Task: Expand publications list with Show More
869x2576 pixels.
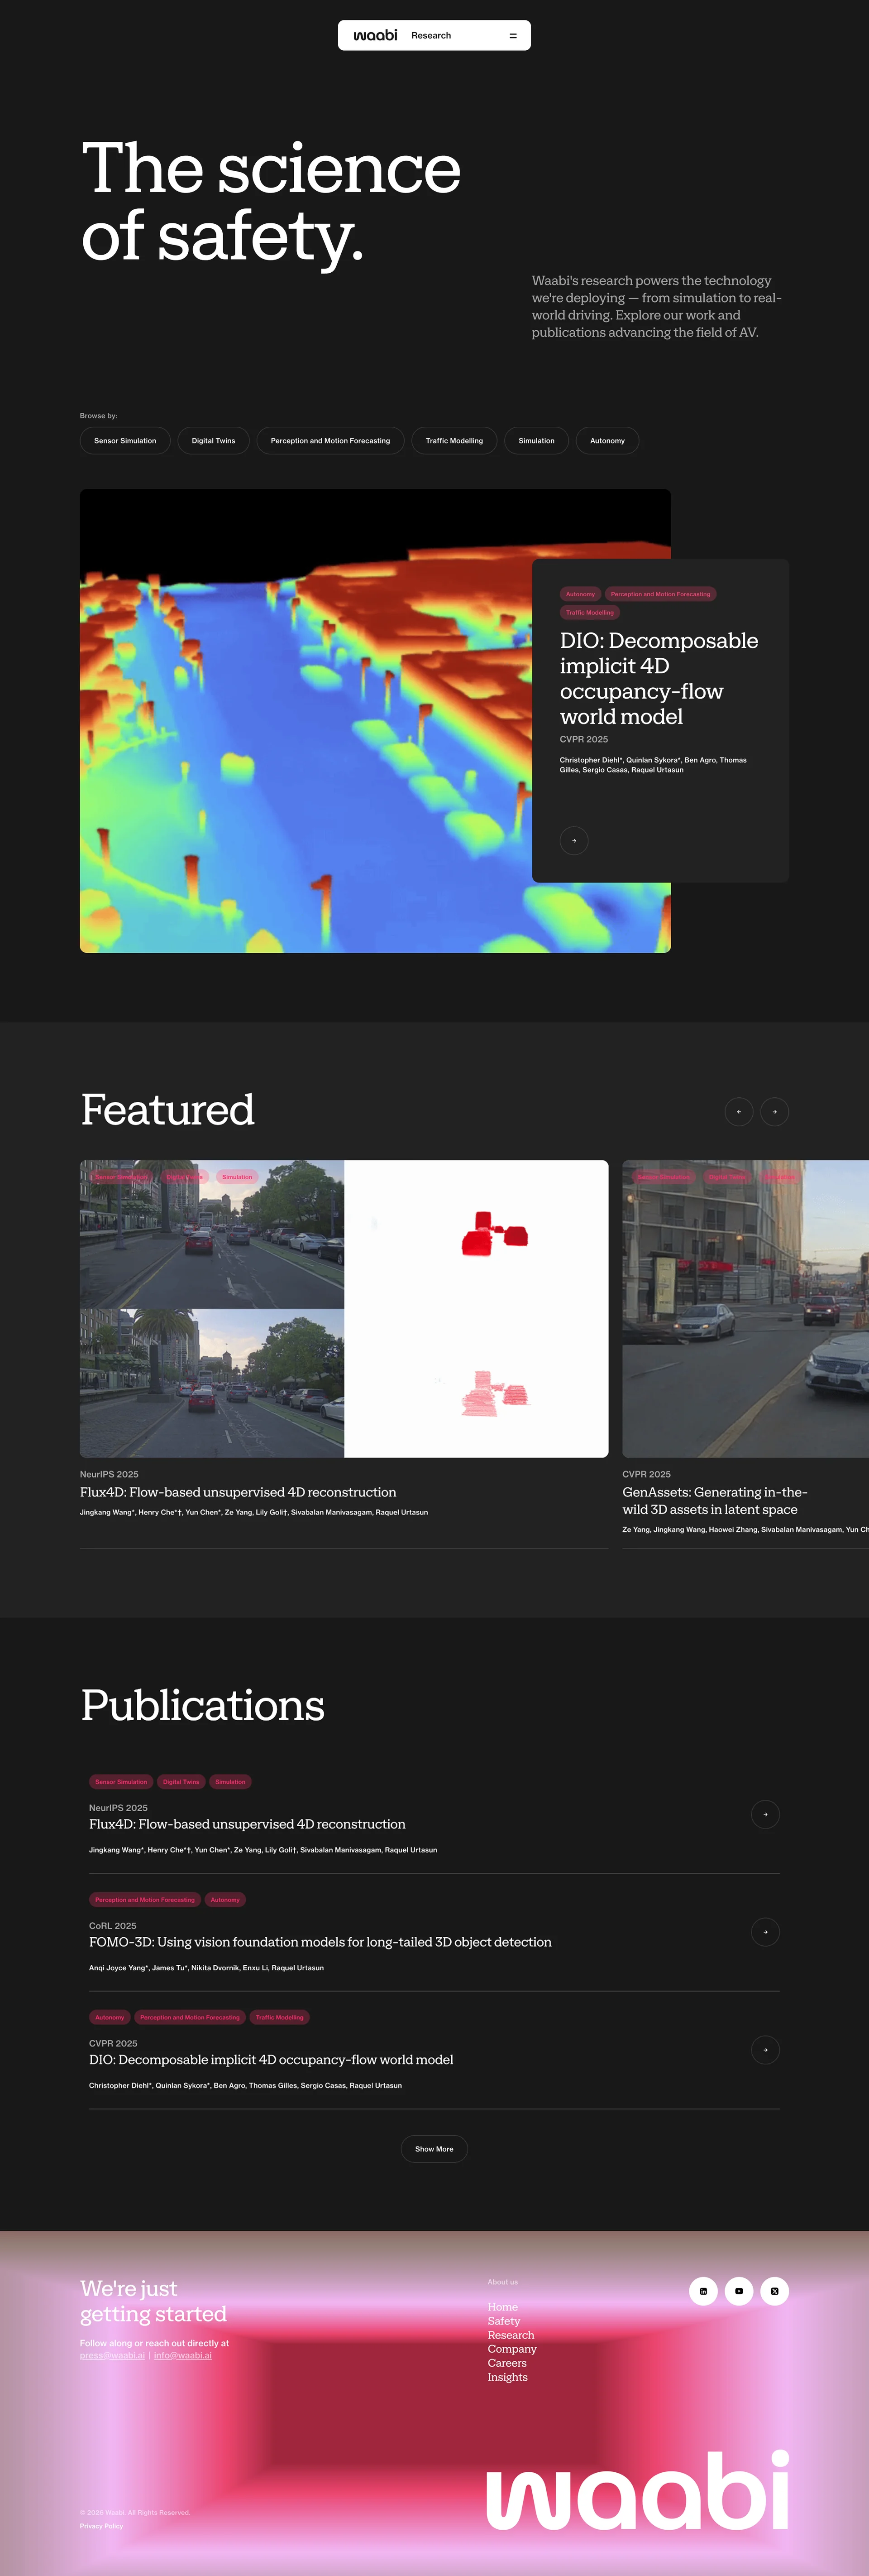Action: [x=434, y=2148]
